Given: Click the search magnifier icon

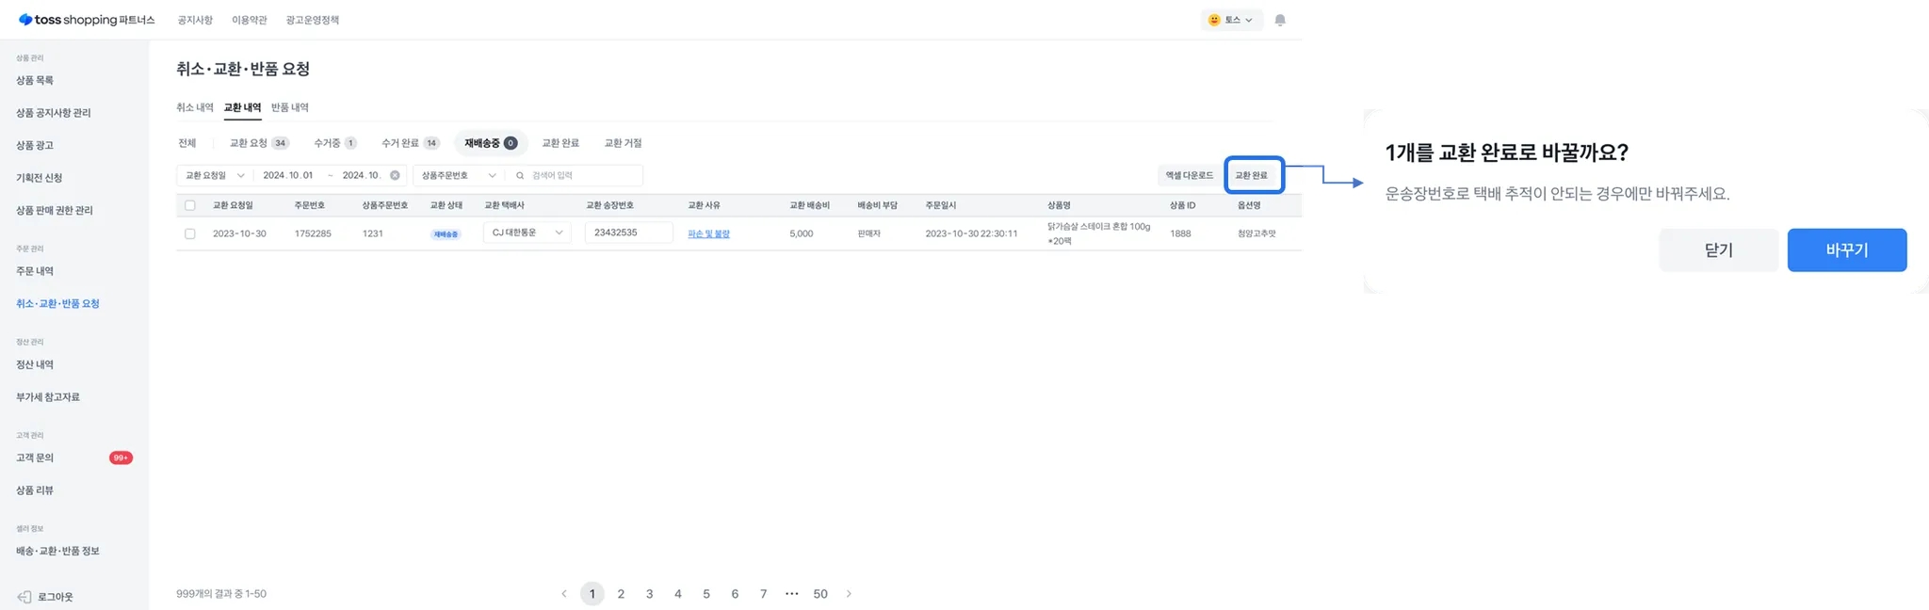Looking at the screenshot, I should (x=520, y=175).
